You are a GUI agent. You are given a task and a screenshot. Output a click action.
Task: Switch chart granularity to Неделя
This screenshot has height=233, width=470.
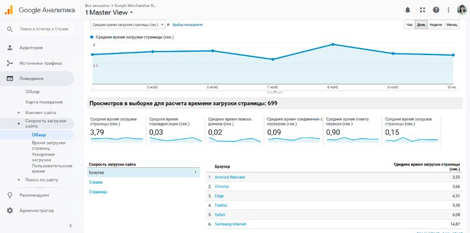(x=436, y=25)
